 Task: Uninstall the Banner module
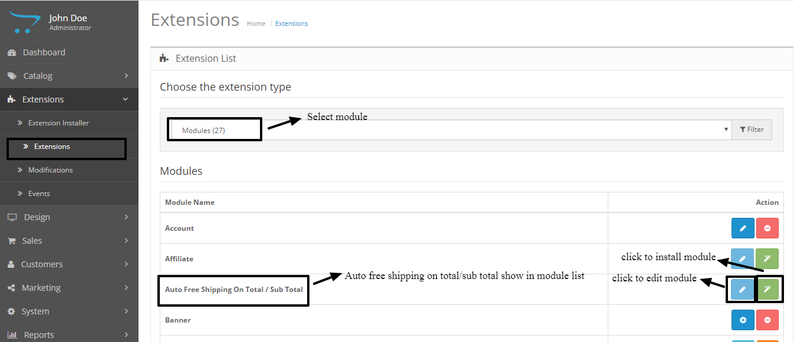pyautogui.click(x=767, y=320)
